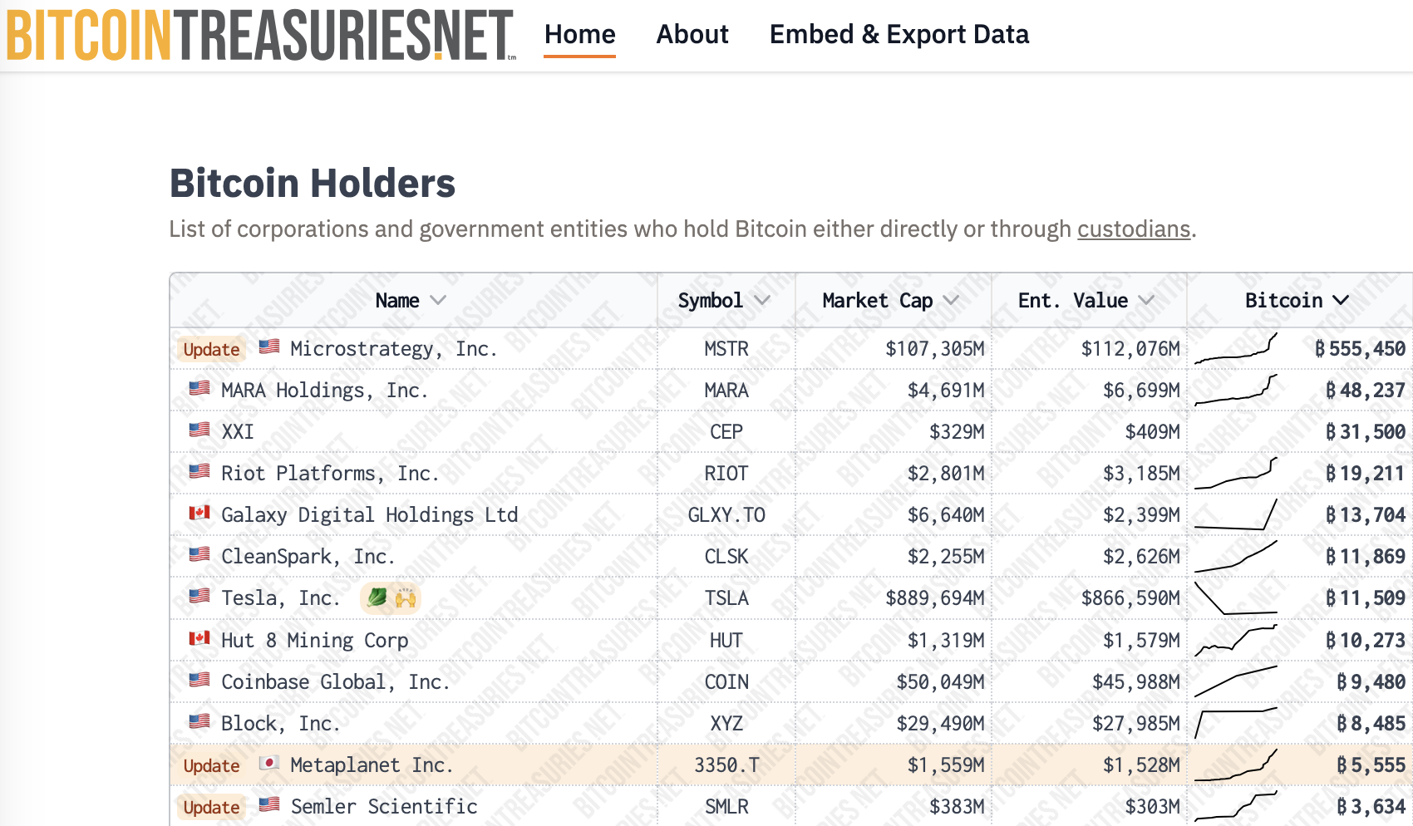
Task: Click the BitcoinTreasuries.net logo
Action: [259, 35]
